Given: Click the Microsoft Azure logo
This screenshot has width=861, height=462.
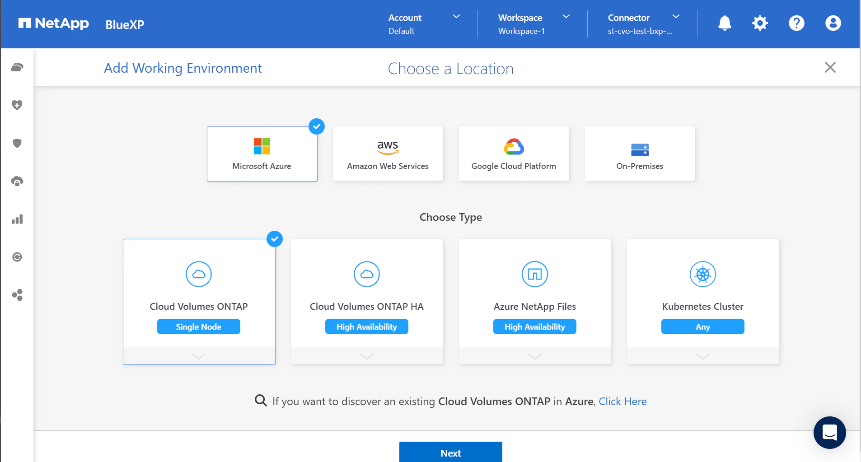Looking at the screenshot, I should point(262,146).
